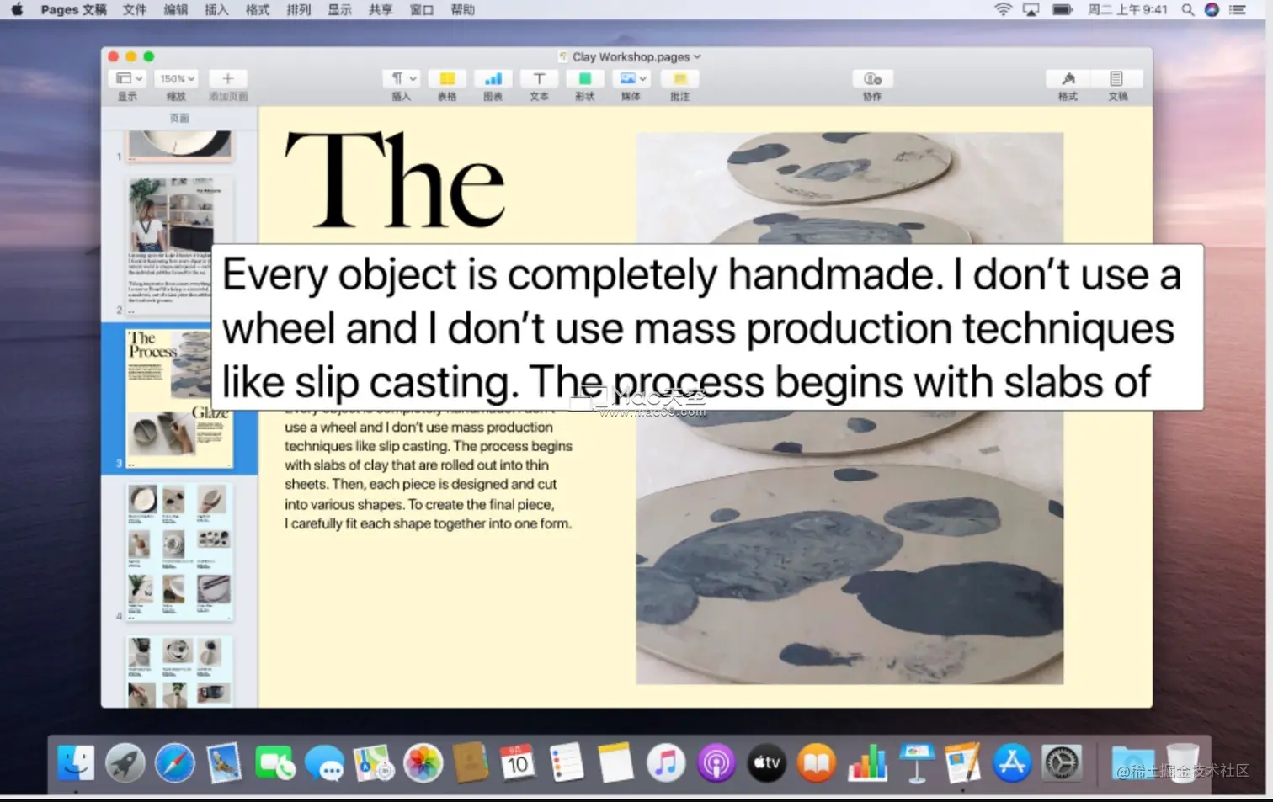Open Maps from the Dock
1273x802 pixels.
click(x=374, y=763)
